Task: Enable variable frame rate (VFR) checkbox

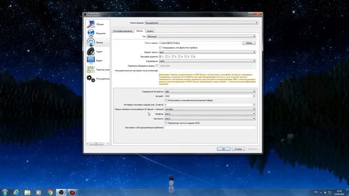Action: click(166, 123)
